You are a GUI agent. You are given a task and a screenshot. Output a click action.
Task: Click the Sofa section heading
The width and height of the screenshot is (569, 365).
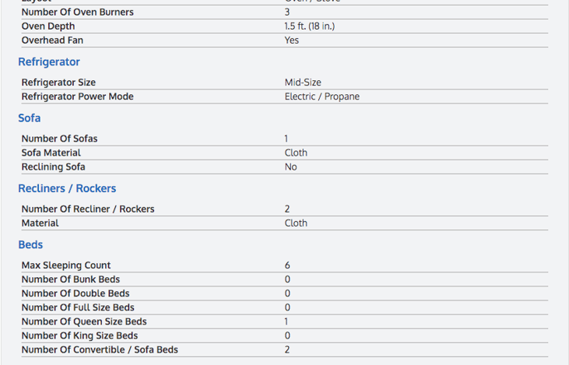point(30,118)
